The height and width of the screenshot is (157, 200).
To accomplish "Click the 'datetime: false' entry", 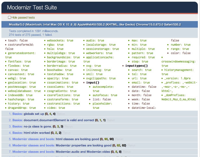I will [144, 87].
